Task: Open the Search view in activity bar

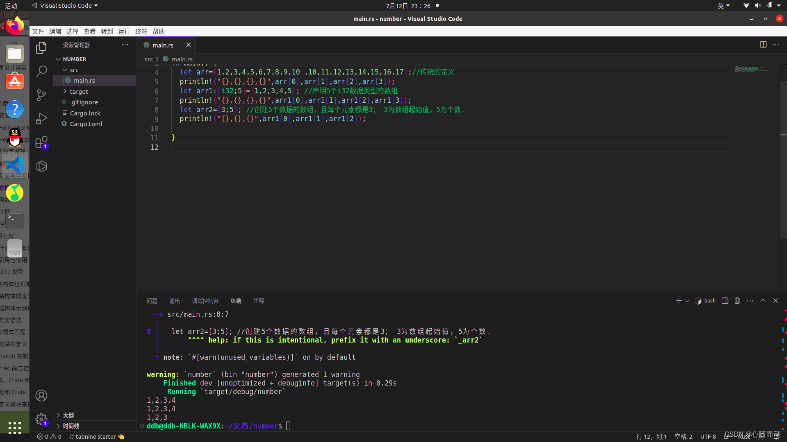Action: [x=41, y=71]
